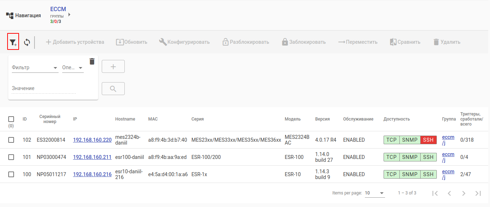This screenshot has height=207, width=490.
Task: Open the Items per page dropdown
Action: (375, 193)
